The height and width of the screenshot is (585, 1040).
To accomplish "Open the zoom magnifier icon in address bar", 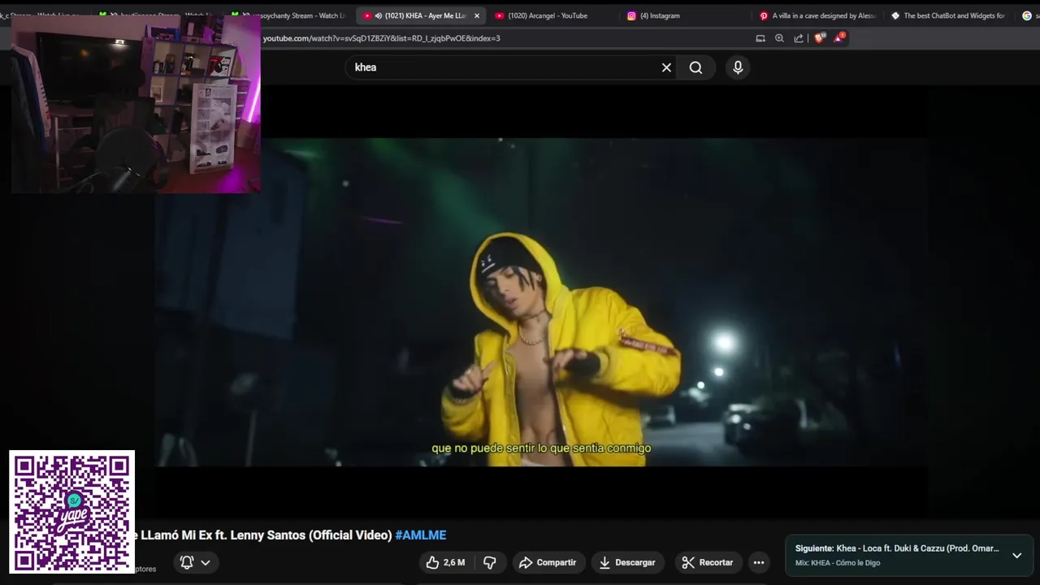I will (x=779, y=38).
